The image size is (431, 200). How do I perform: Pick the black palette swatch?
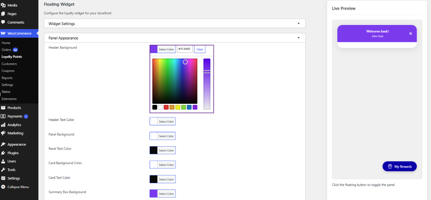click(155, 107)
